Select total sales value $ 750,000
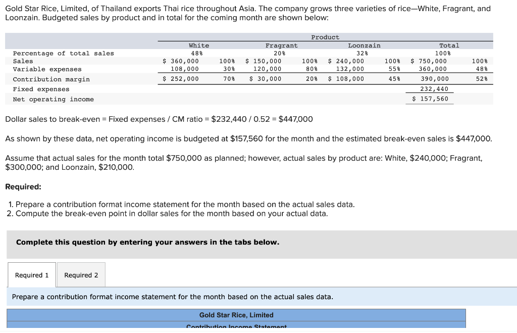The image size is (517, 333). point(429,61)
